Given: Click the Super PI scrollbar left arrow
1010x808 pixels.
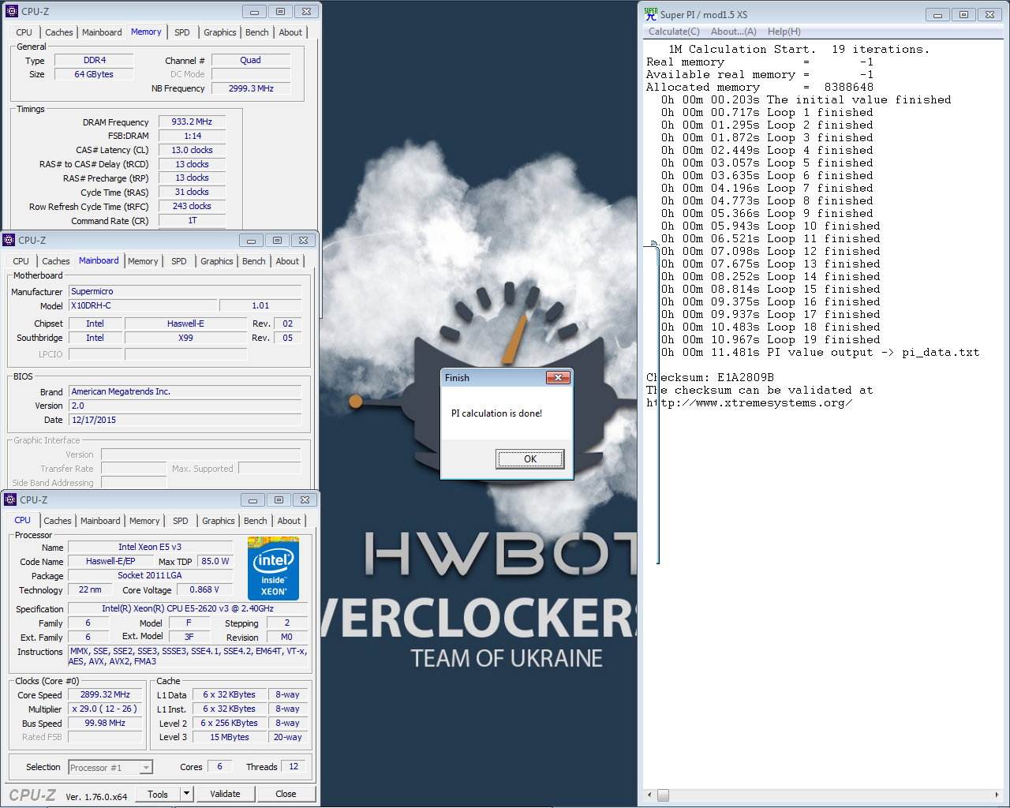Looking at the screenshot, I should pos(650,795).
